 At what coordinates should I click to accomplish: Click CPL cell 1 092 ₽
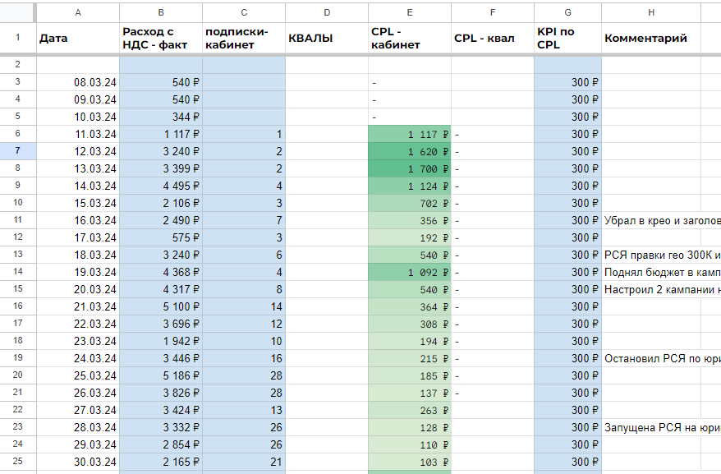point(410,272)
